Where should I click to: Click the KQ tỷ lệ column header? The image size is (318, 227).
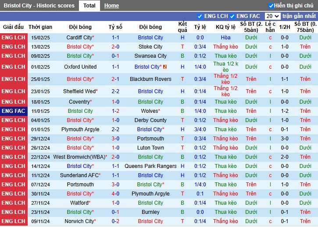coord(225,27)
